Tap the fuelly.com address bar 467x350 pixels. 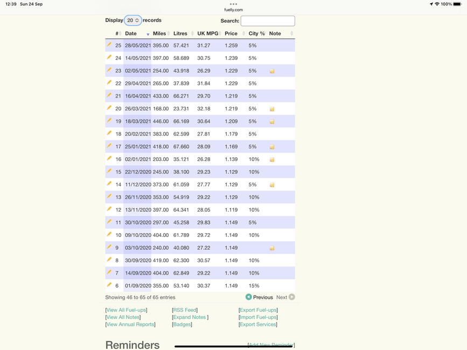coord(234,10)
